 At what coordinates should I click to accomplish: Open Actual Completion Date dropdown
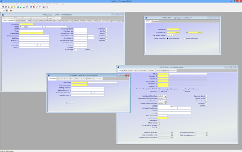(x=165, y=103)
